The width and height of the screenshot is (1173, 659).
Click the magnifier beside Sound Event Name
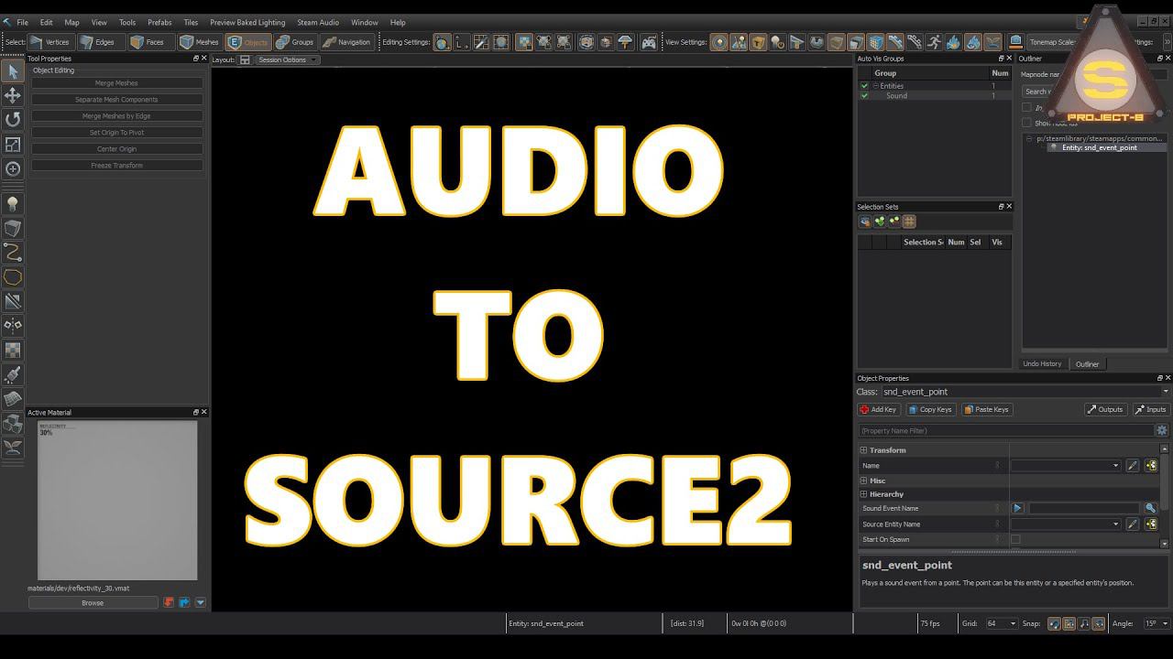pos(1151,508)
